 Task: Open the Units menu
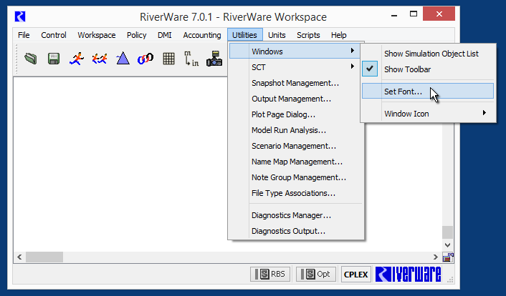click(277, 35)
